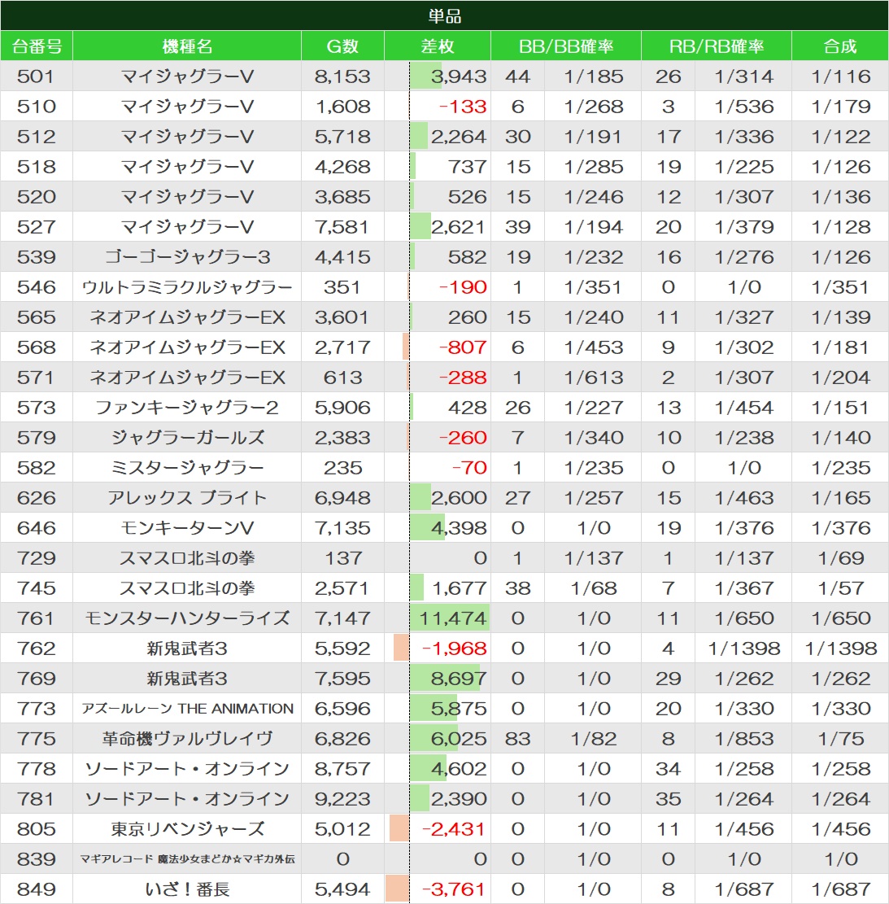Screen dimensions: 889x904
Task: Click the BB/BB確率 column header
Action: click(x=566, y=46)
